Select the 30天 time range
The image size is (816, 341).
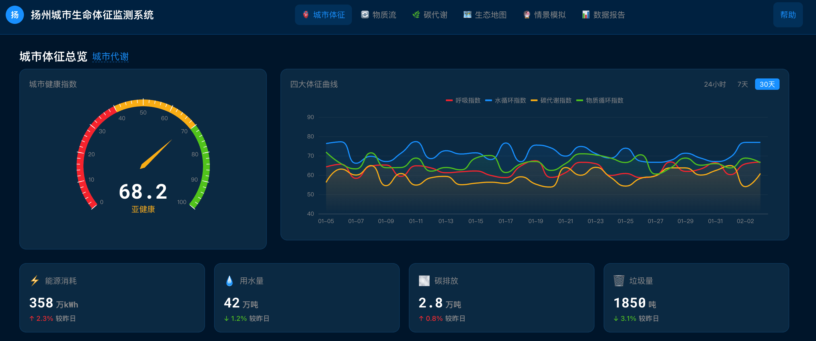767,84
